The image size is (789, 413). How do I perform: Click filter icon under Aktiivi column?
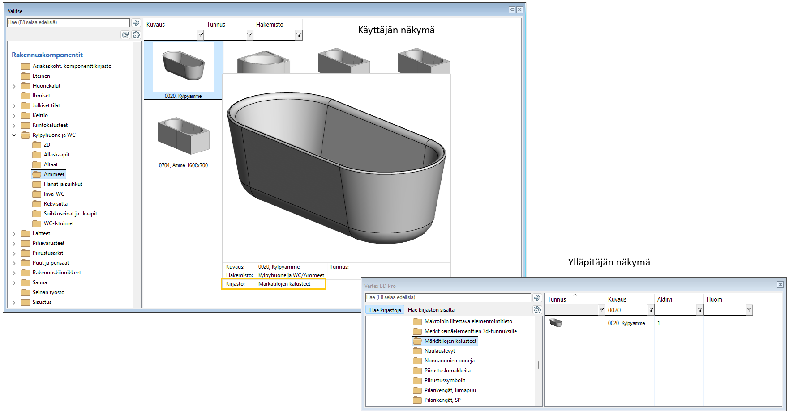tap(700, 310)
